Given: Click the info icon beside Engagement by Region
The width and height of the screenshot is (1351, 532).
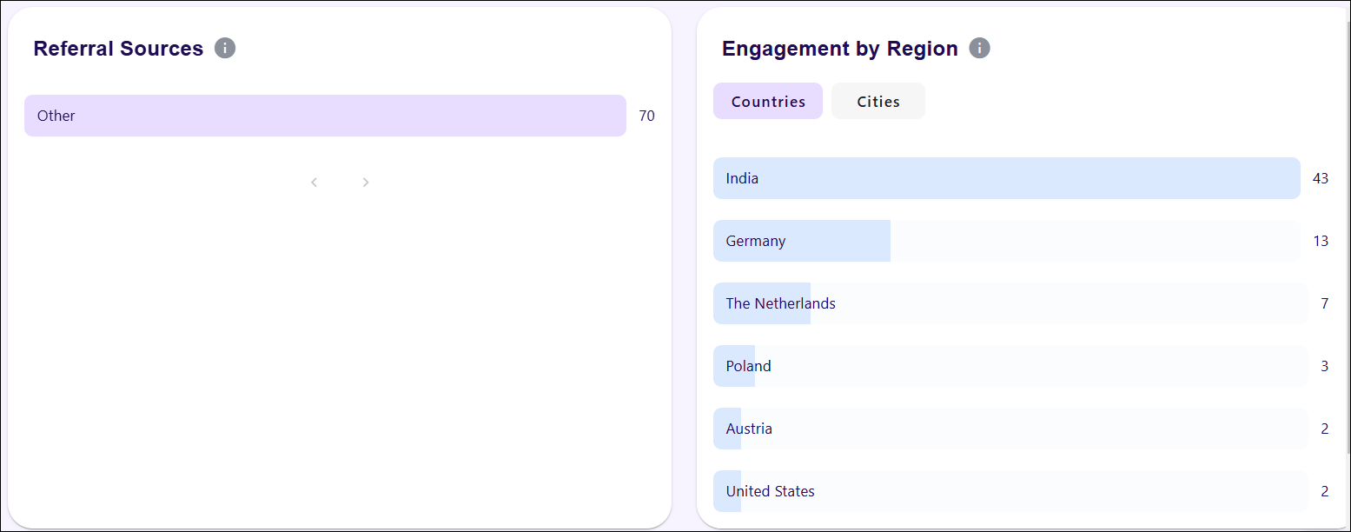Looking at the screenshot, I should (980, 49).
